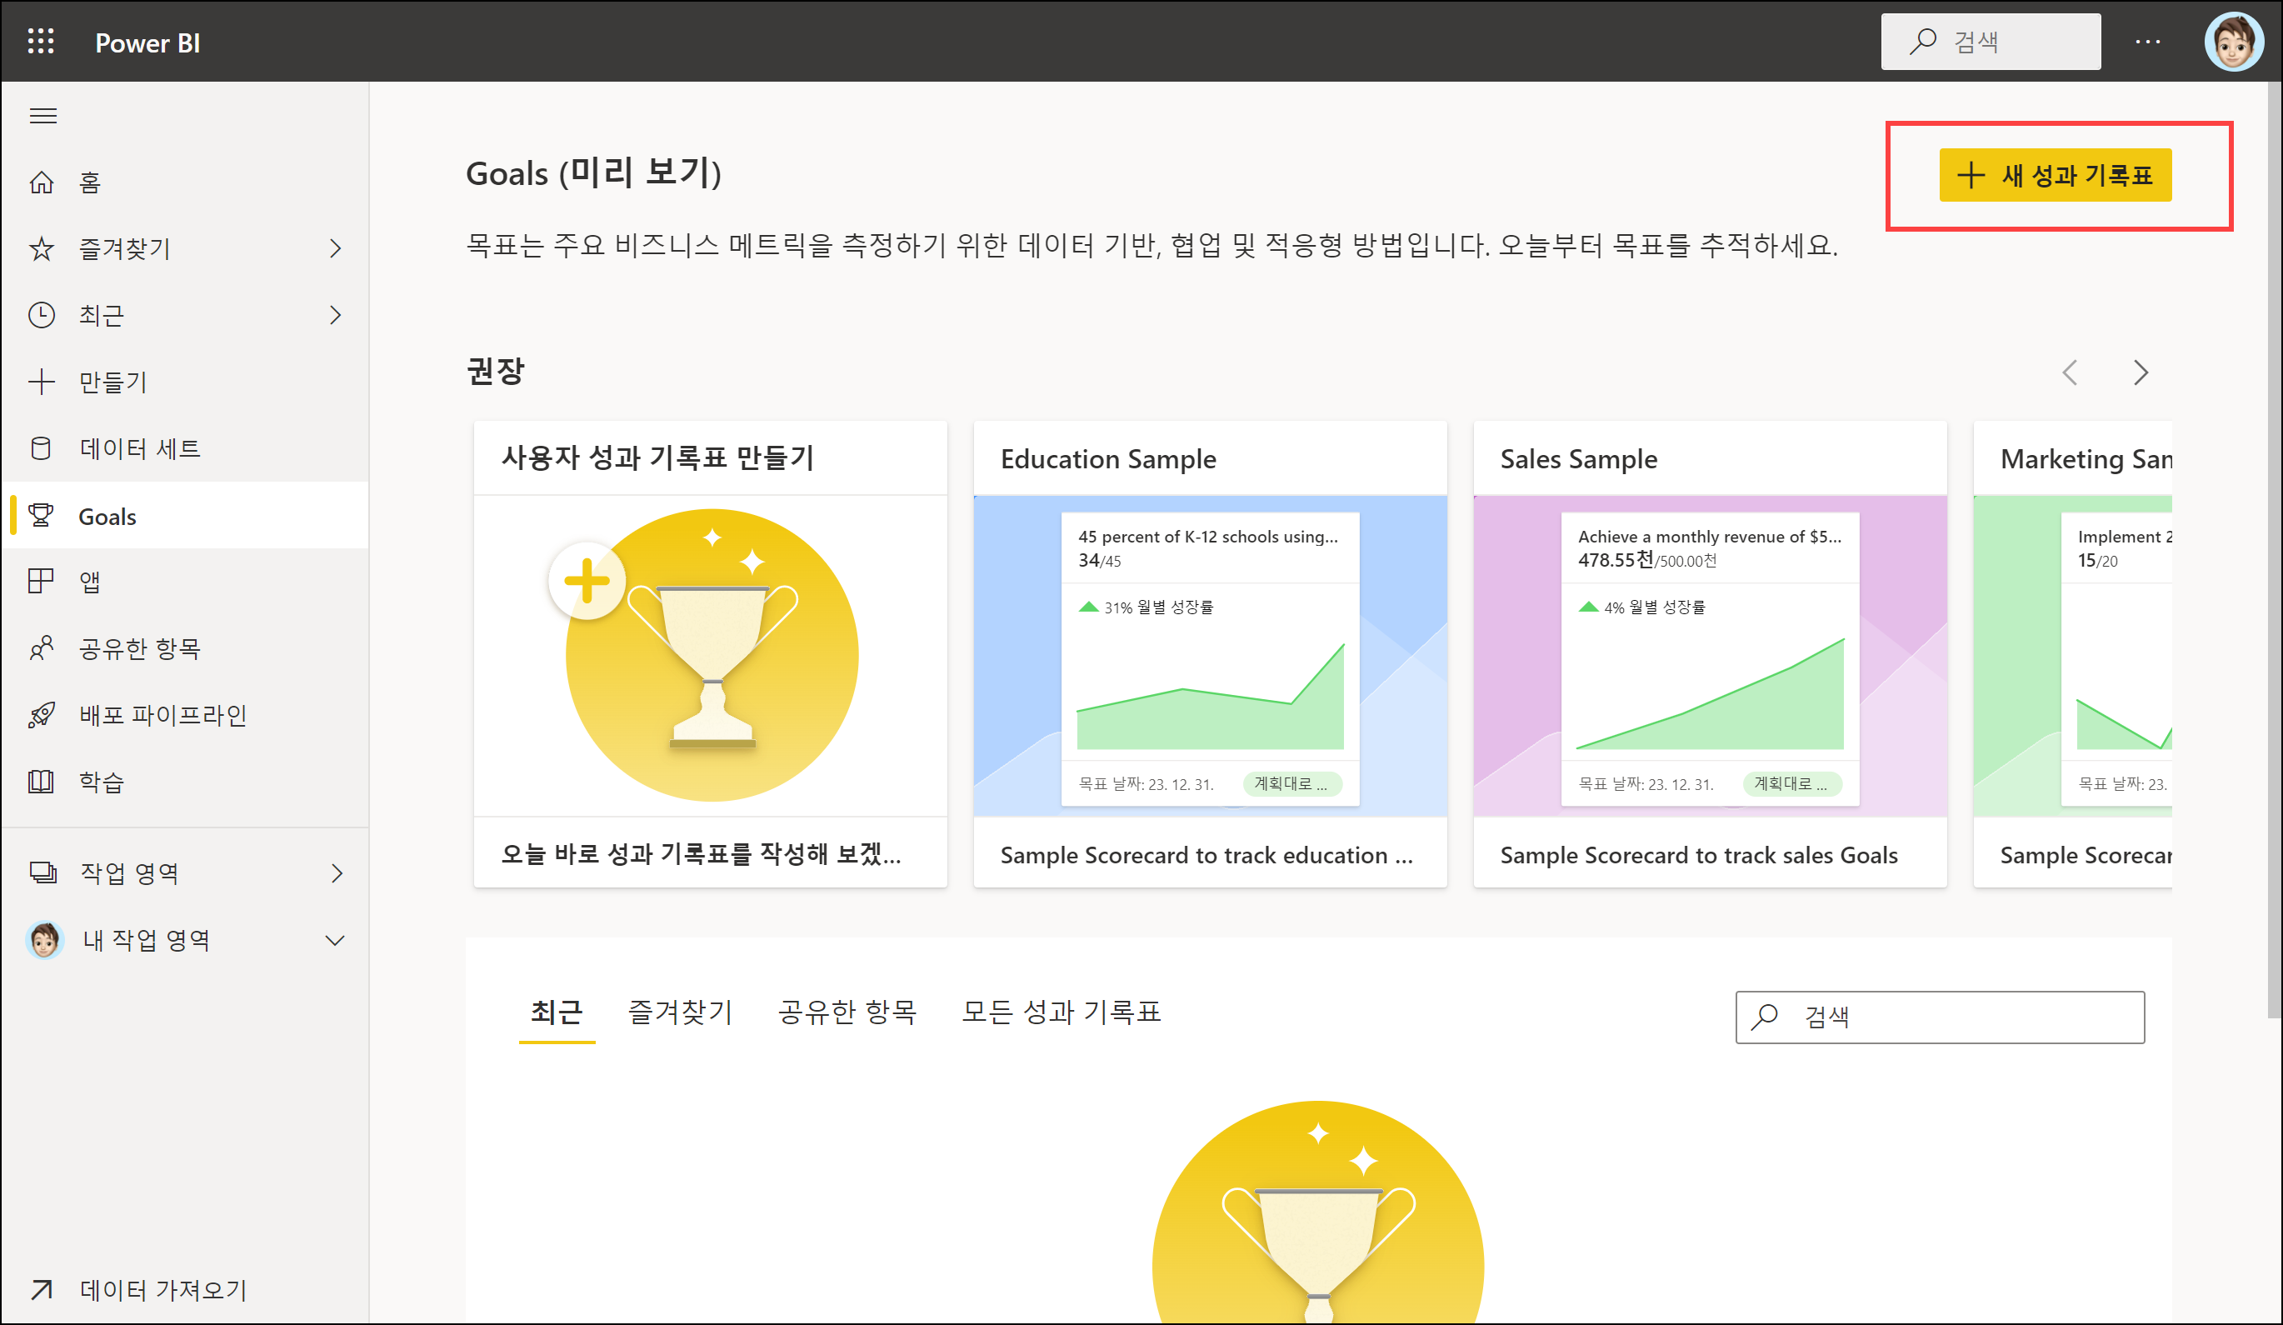Open the top bar more options ellipsis

(x=2147, y=42)
